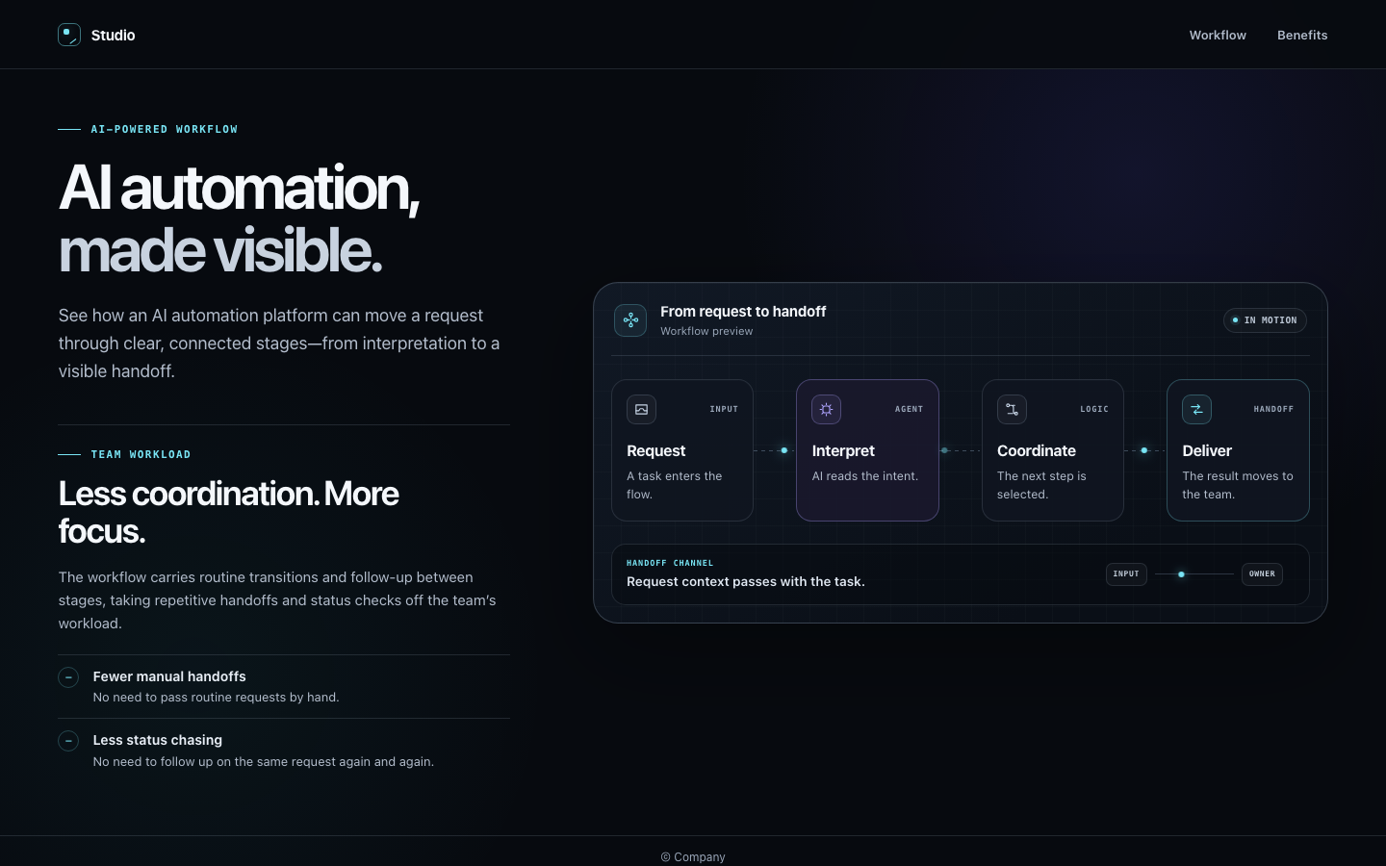The image size is (1386, 866).
Task: Click 'The next step is selected.' description
Action: click(x=1041, y=485)
